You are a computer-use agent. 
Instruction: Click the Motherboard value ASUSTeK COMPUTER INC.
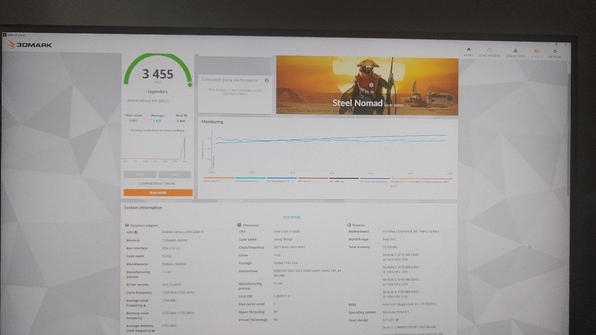(411, 231)
